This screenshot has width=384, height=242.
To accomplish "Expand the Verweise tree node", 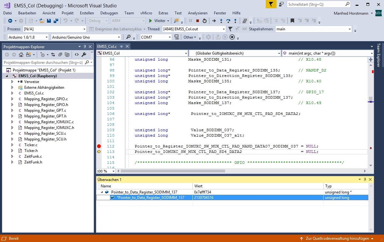I will (x=12, y=82).
